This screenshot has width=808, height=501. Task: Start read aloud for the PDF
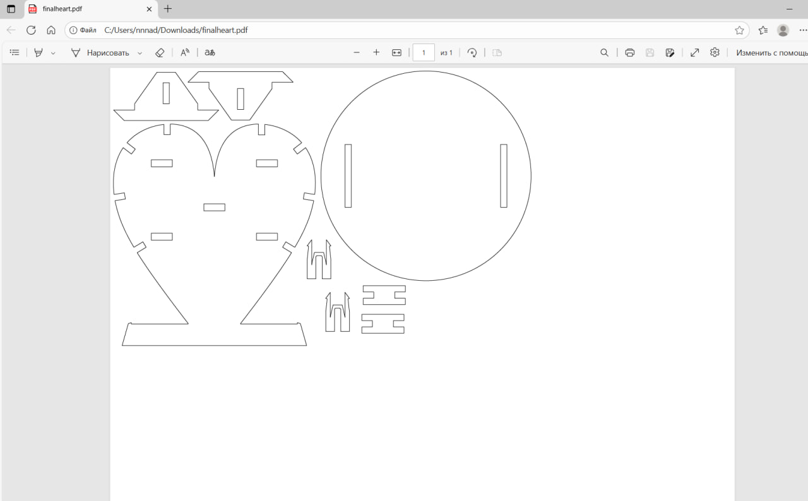pos(185,52)
